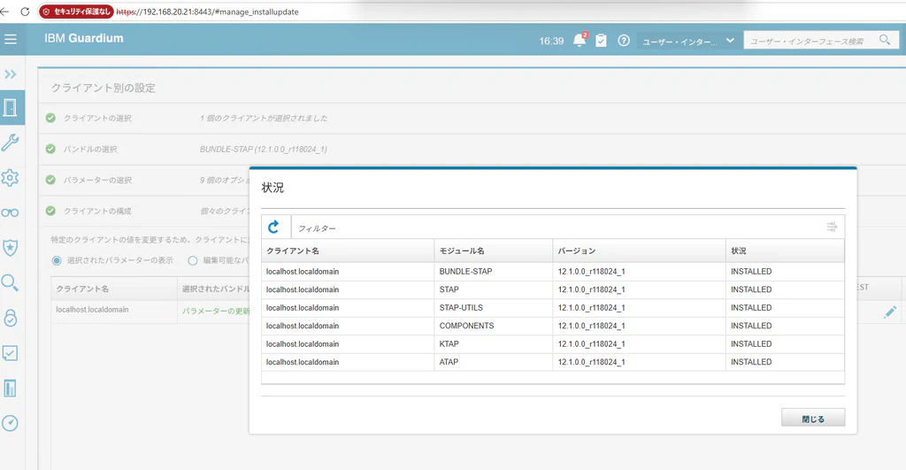Open the clipboard to-do list icon
Viewport: 906px width, 470px height.
[602, 41]
